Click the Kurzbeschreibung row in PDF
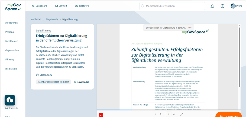The height and width of the screenshot is (117, 246). coord(168,72)
